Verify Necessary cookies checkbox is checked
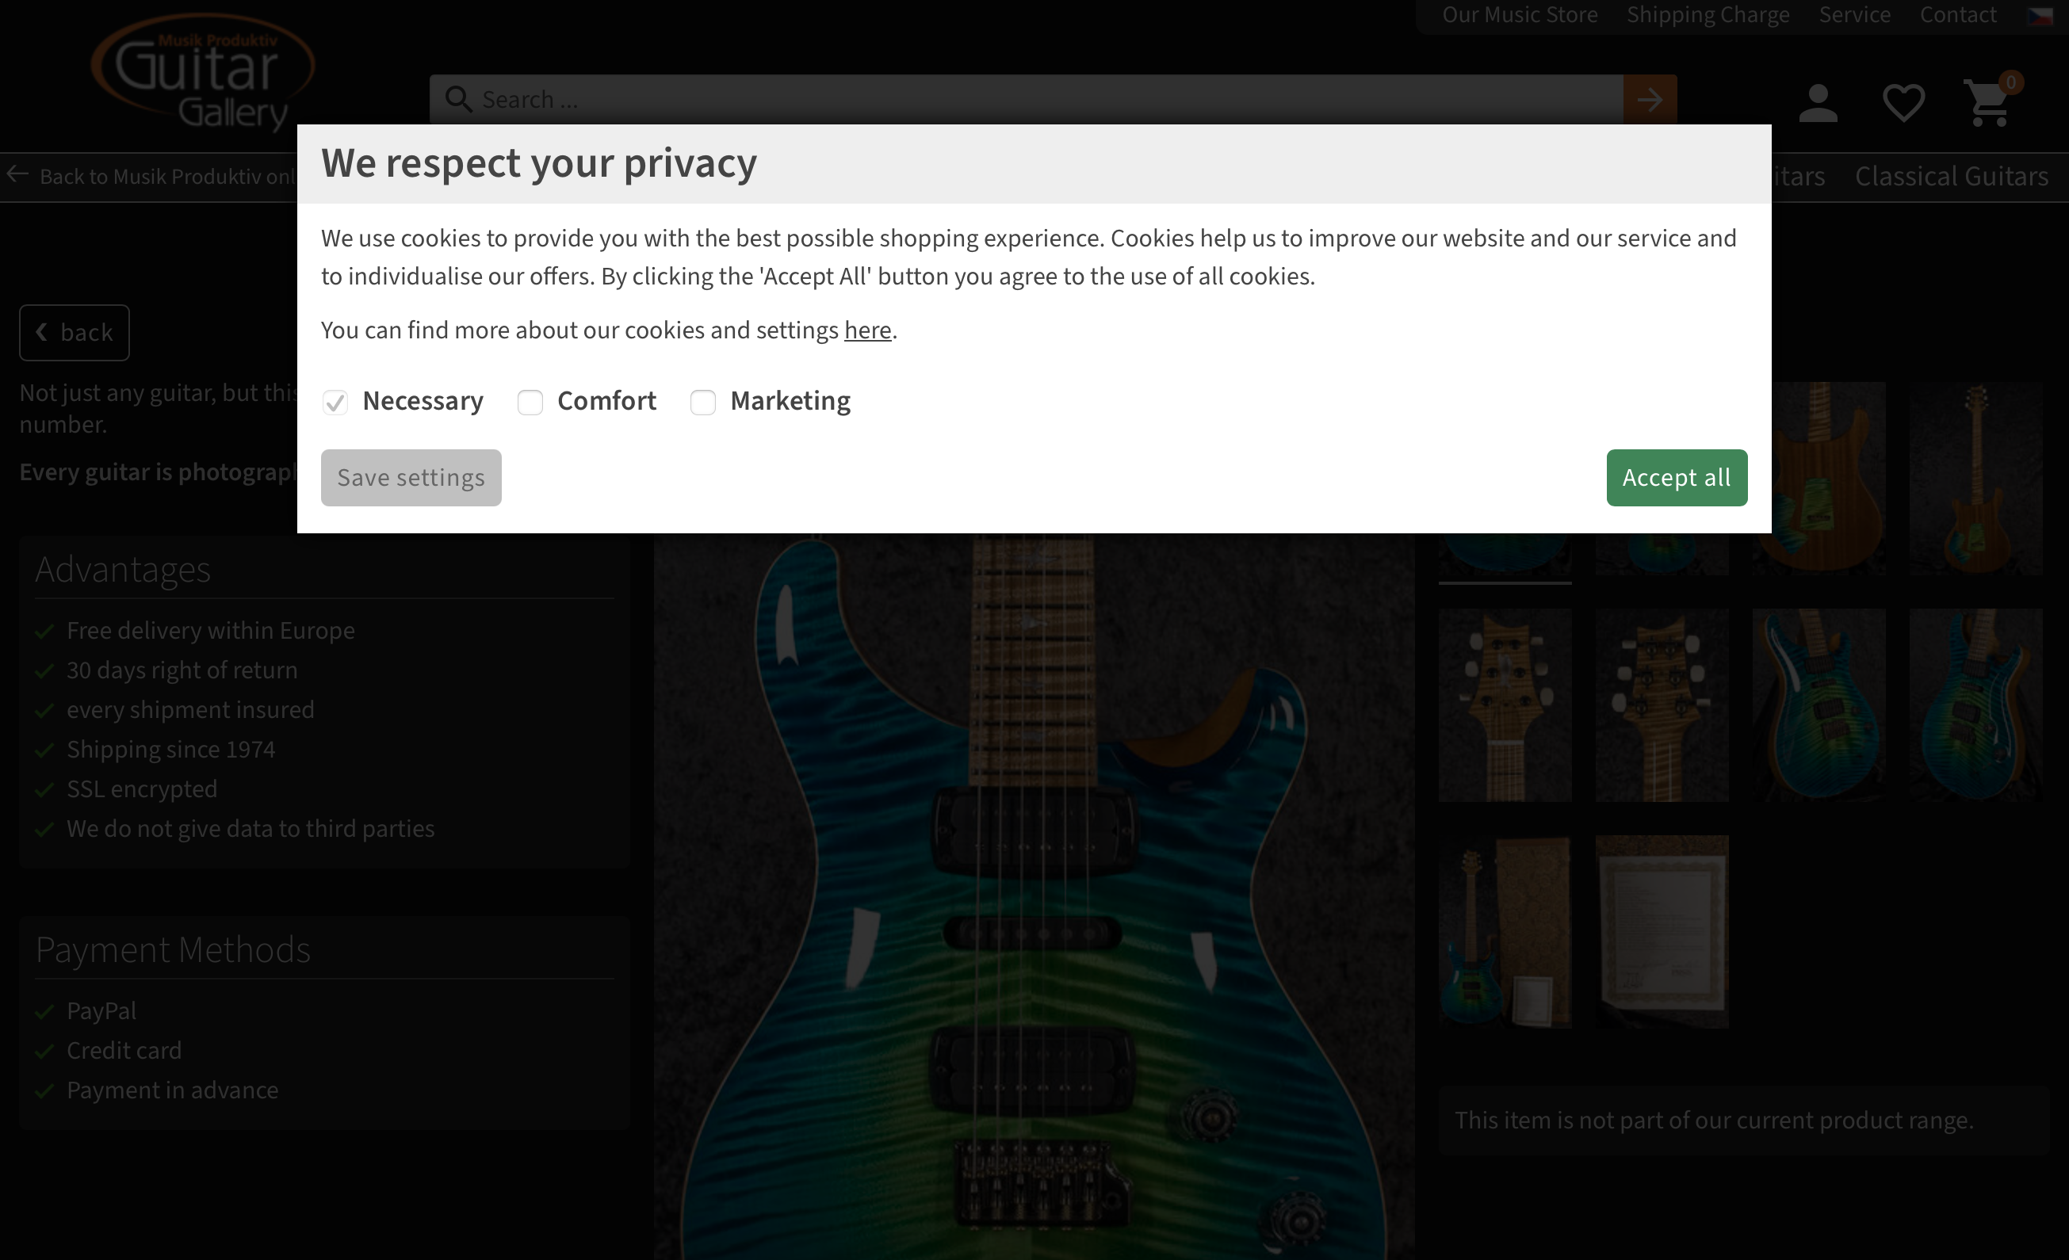The height and width of the screenshot is (1260, 2069). tap(334, 402)
